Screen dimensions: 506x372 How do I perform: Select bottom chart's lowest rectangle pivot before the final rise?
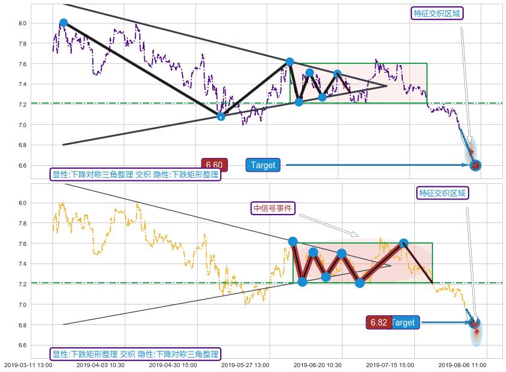click(x=359, y=283)
